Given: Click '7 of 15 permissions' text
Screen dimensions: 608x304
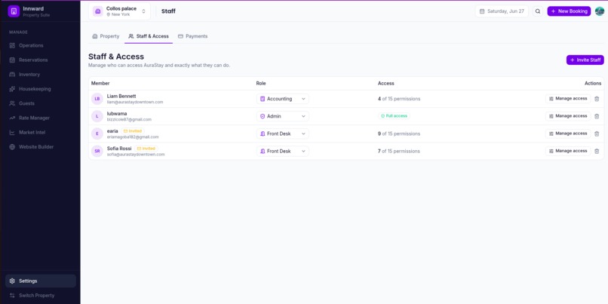Looking at the screenshot, I should pos(399,151).
